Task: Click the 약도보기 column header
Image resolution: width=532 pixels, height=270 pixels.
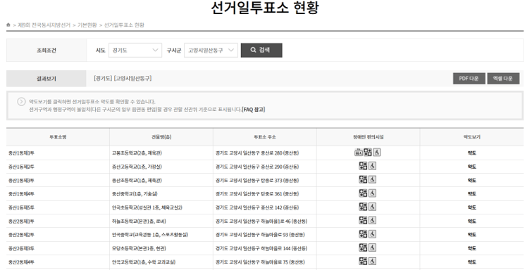Action: [471, 137]
